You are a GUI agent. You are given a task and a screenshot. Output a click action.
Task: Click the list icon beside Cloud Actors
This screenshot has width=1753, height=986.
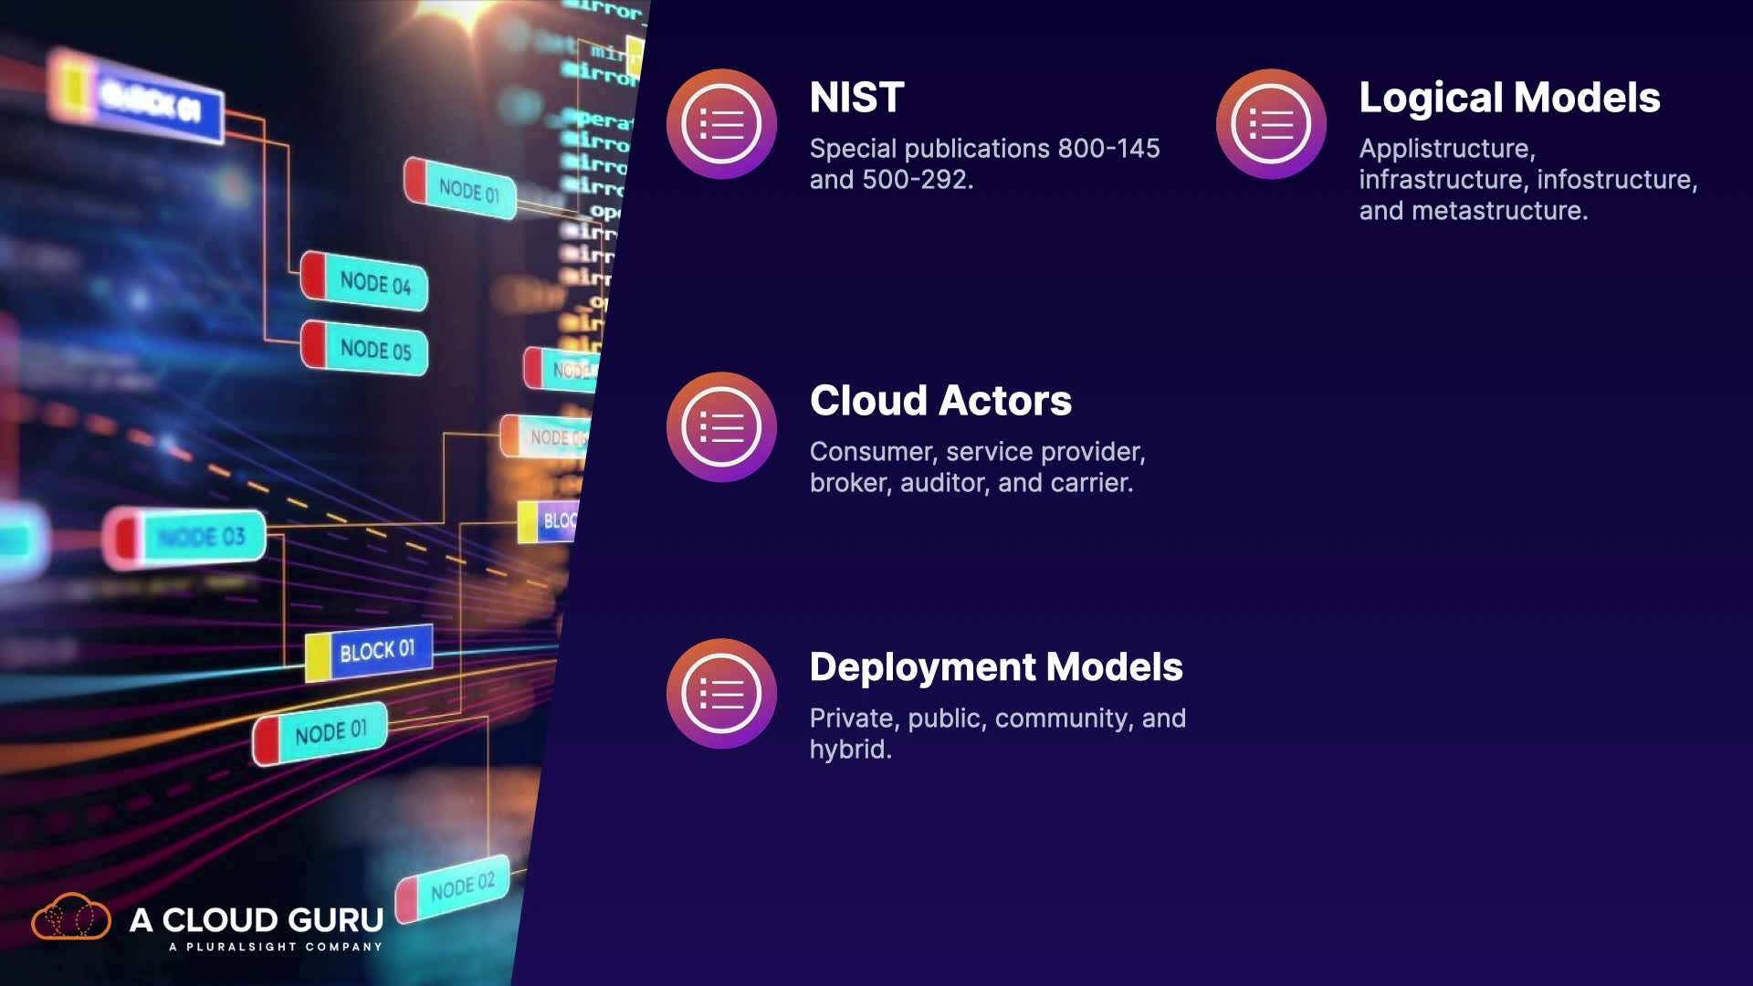[x=721, y=426]
